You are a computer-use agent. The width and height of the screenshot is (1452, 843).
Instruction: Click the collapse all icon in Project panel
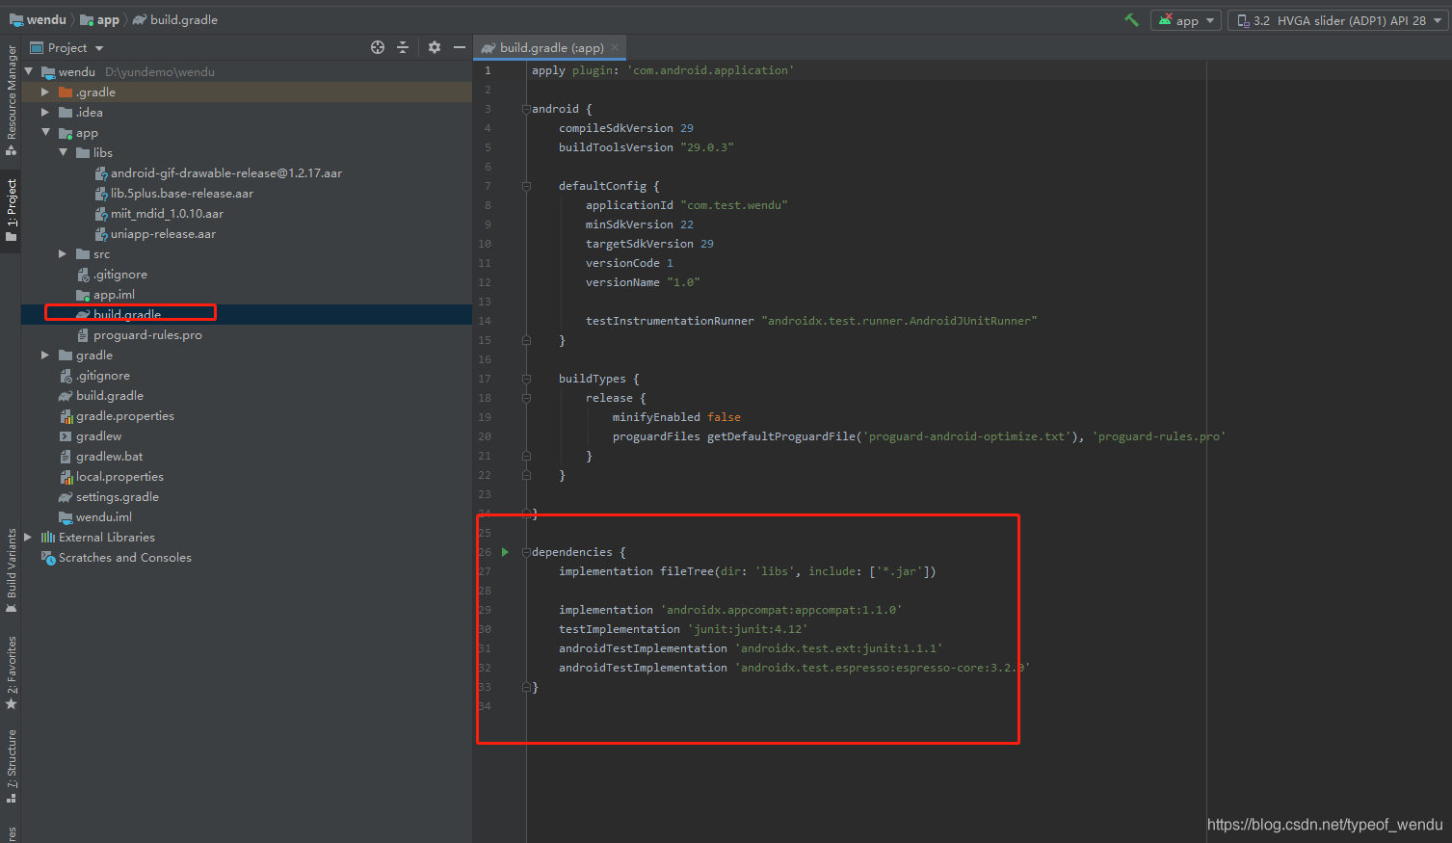pyautogui.click(x=403, y=47)
